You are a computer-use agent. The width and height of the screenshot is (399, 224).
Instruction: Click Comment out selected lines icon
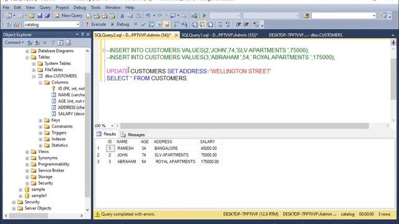(x=220, y=24)
